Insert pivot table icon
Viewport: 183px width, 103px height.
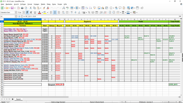107,8
